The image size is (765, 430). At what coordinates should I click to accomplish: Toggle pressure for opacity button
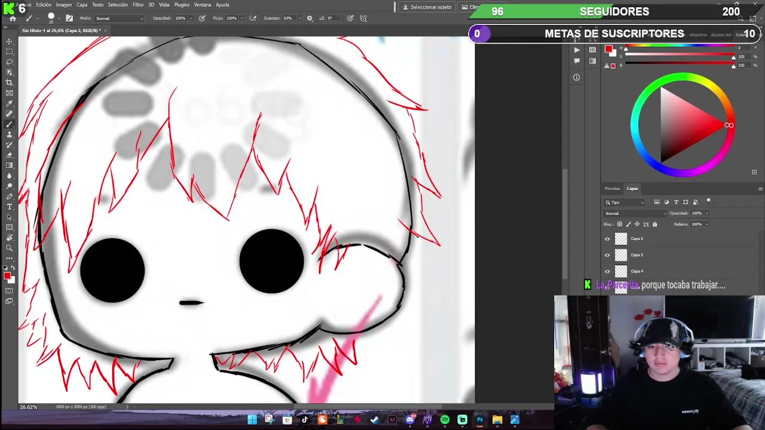click(202, 19)
